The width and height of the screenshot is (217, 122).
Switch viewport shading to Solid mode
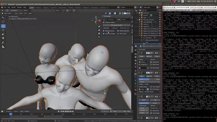125,14
